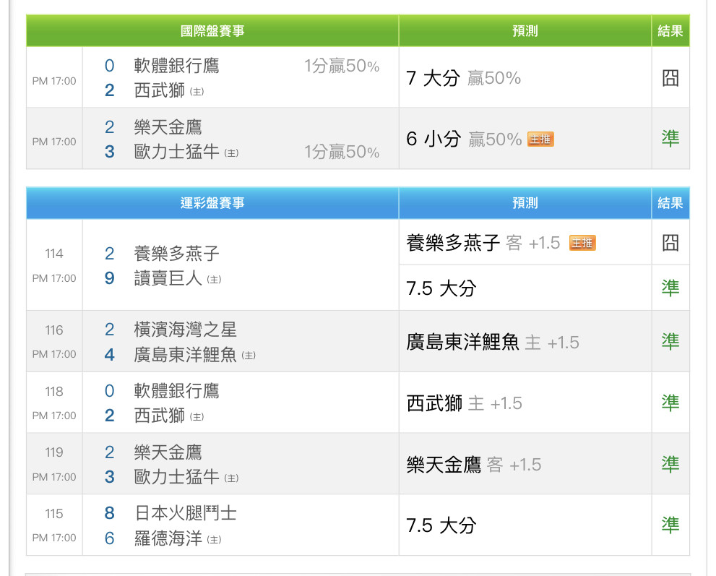Click the 主推 badge beside 6 小分
This screenshot has width=716, height=576.
(540, 139)
